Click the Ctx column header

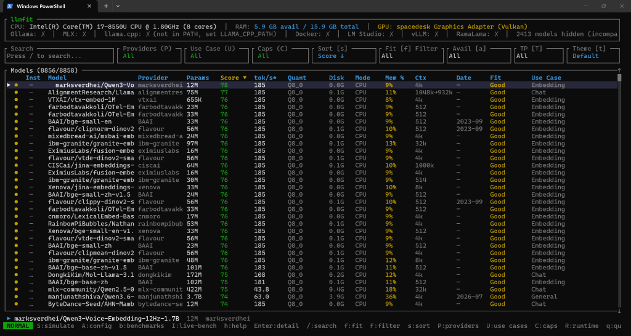[420, 78]
